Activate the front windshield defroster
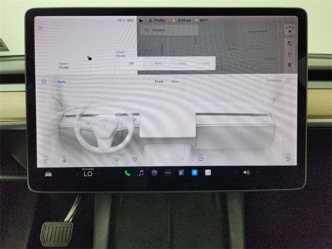The image size is (332, 249). [x=117, y=159]
